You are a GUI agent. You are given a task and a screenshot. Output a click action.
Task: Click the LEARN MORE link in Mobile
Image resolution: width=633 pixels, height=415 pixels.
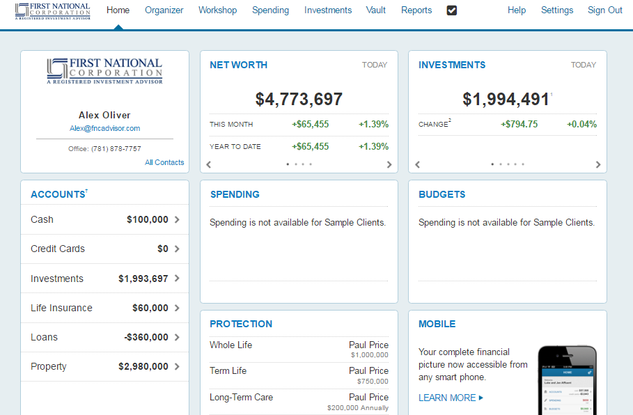coord(451,398)
